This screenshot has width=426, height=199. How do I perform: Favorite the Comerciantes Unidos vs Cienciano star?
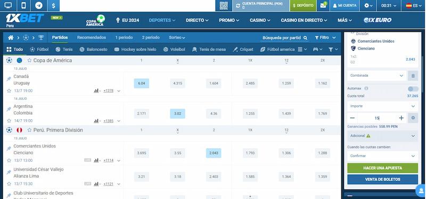tap(9, 161)
